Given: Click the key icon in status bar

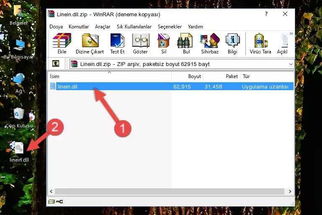Looking at the screenshot, I should point(59,202).
